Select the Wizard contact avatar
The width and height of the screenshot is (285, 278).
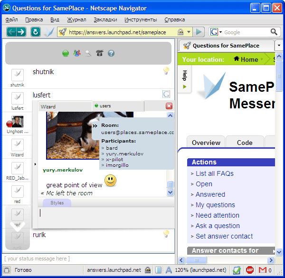(18, 145)
